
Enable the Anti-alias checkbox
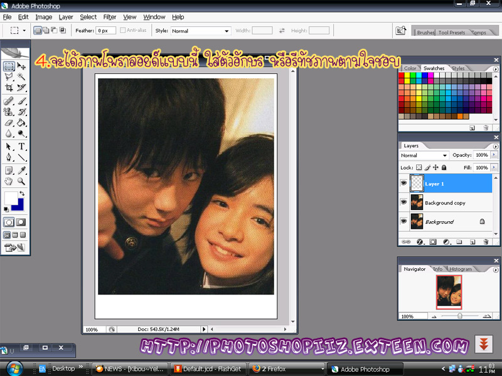click(122, 30)
